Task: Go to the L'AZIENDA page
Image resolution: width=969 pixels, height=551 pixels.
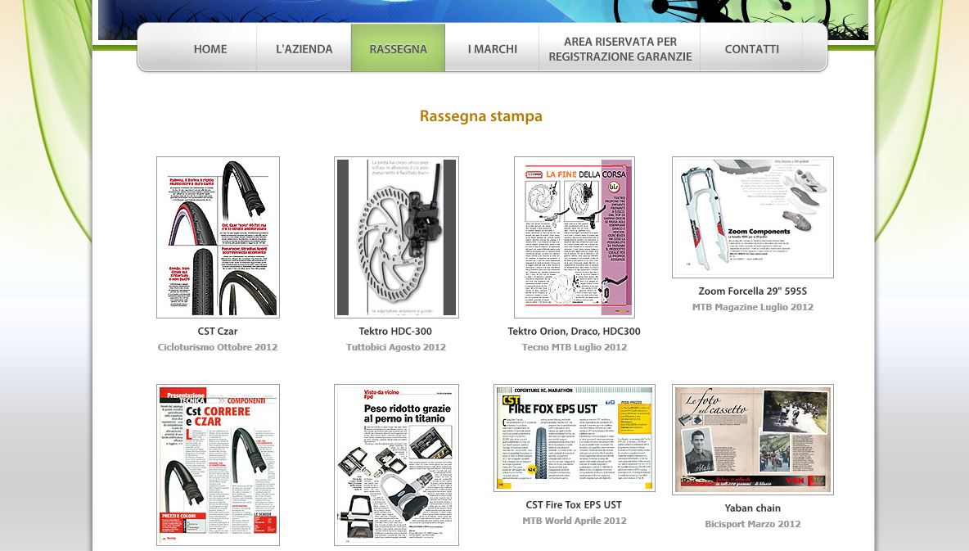Action: point(304,49)
